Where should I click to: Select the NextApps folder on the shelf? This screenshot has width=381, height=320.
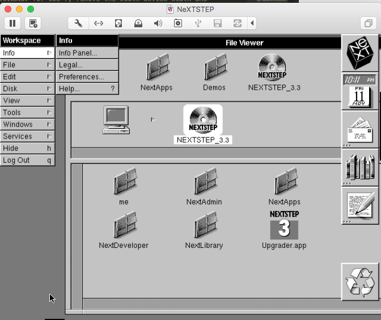point(157,72)
